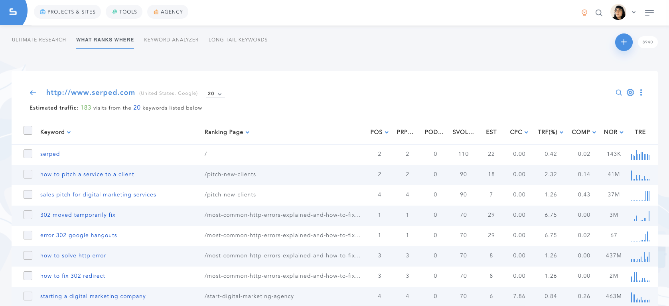Check 'how to pitch a service' row checkbox
The image size is (669, 306).
click(x=28, y=174)
